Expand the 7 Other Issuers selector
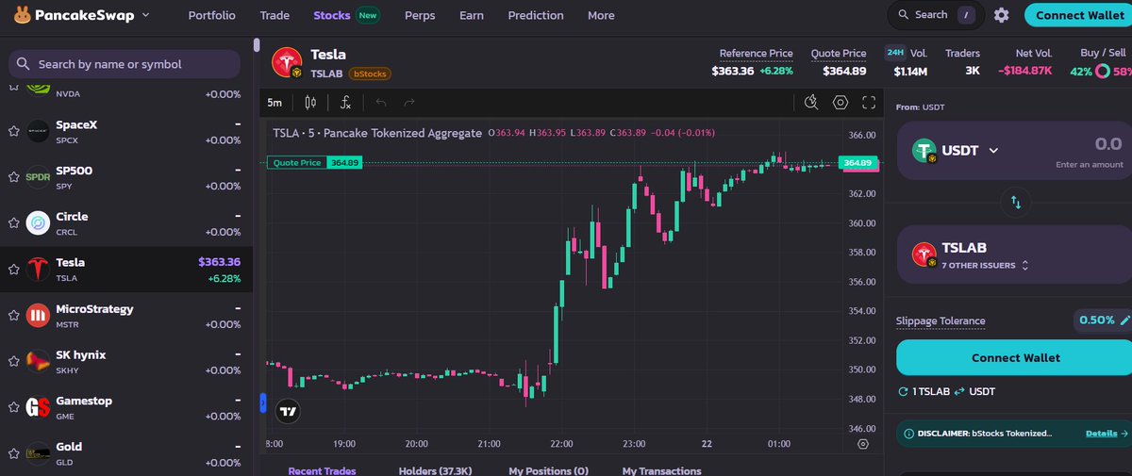The height and width of the screenshot is (476, 1132). click(986, 266)
